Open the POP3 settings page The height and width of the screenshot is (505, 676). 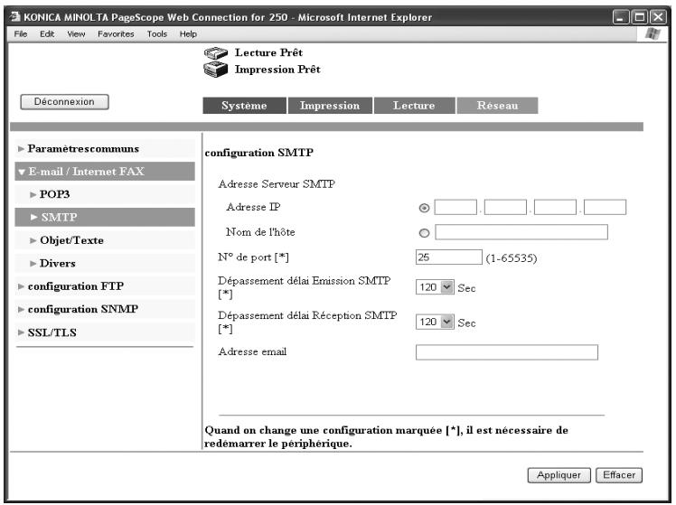pos(105,194)
